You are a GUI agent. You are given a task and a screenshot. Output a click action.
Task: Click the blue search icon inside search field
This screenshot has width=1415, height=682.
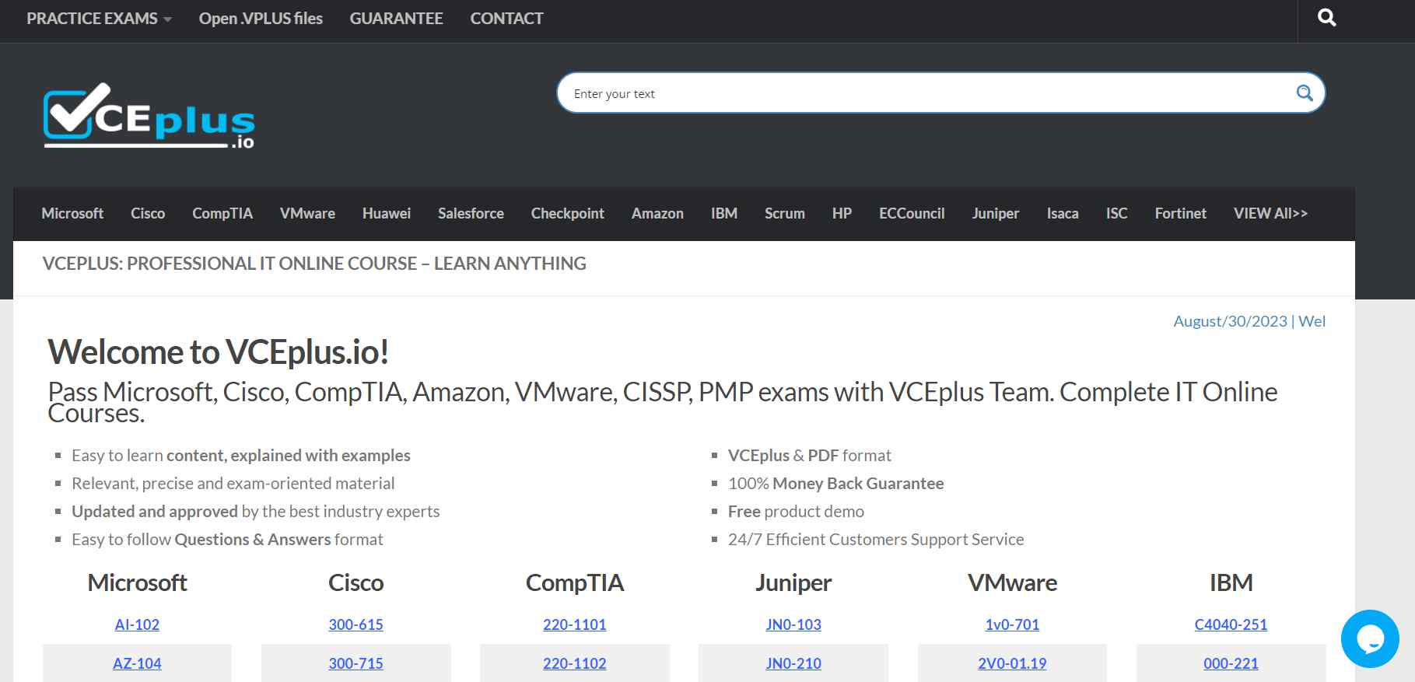[x=1305, y=93]
